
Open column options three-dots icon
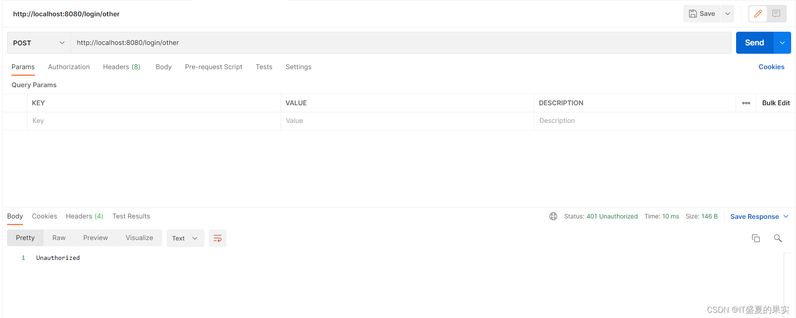click(746, 103)
